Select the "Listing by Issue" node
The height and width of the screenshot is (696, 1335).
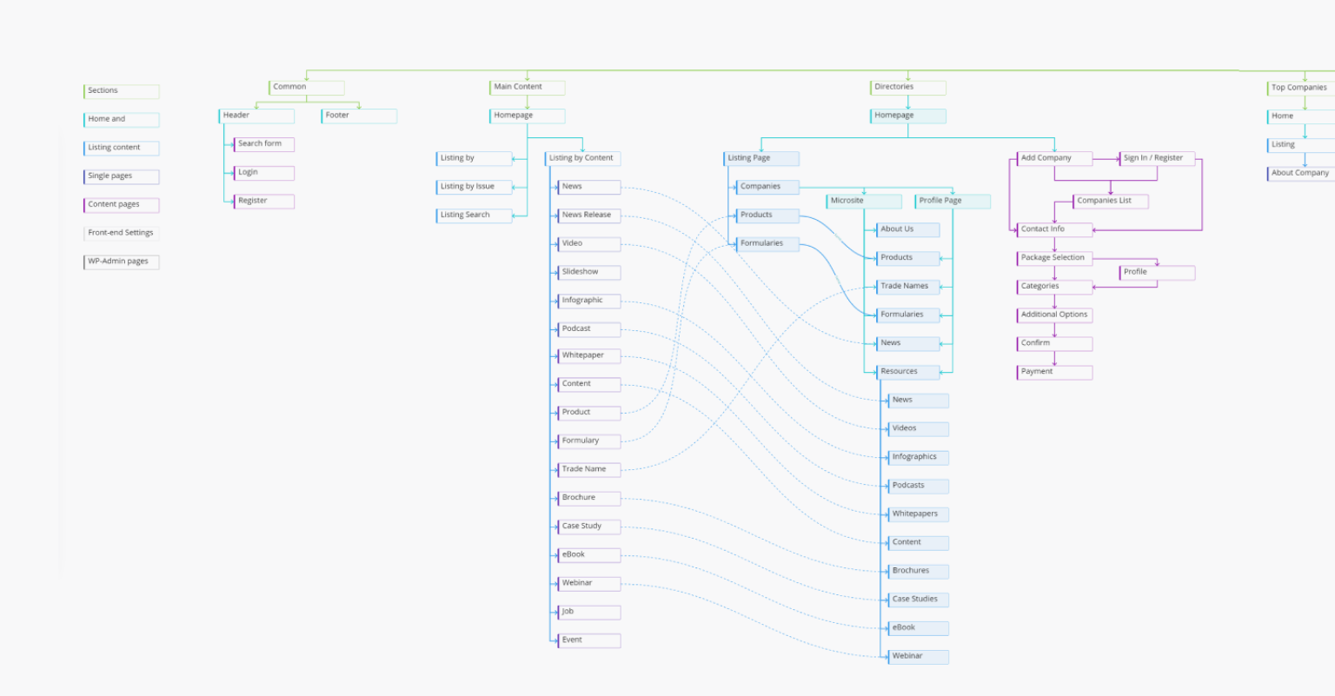point(475,187)
